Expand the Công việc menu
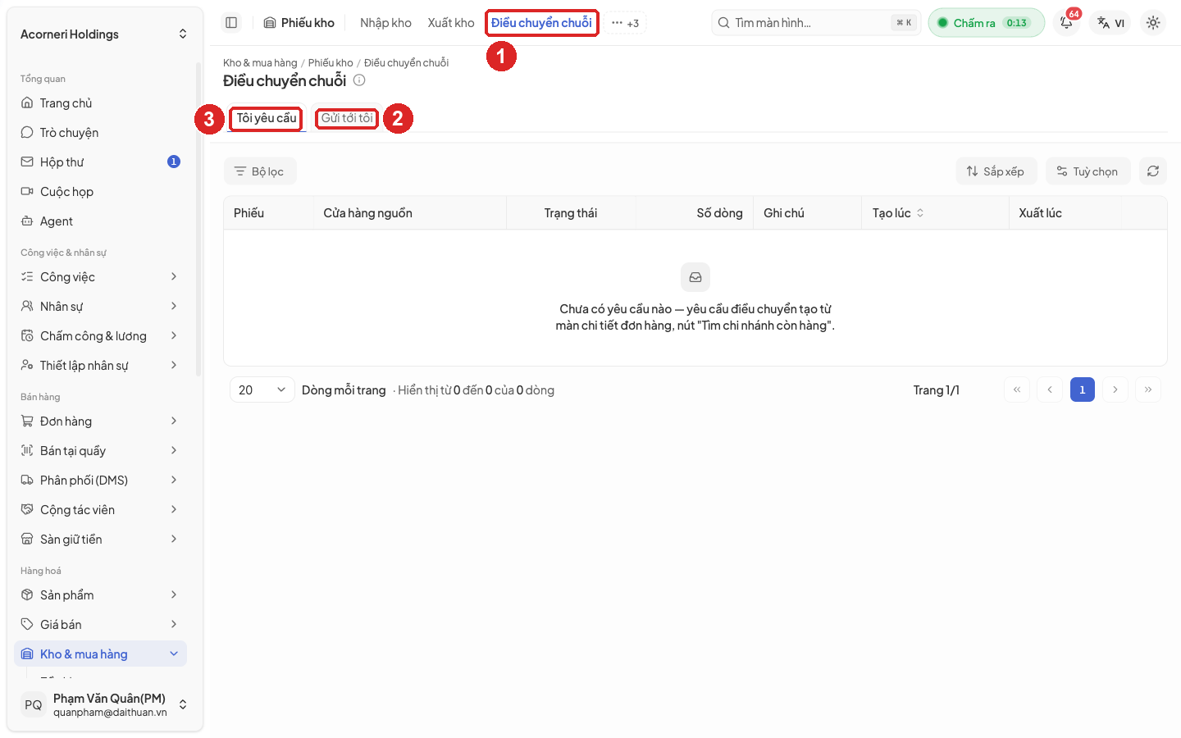Screen dimensions: 1181x738 (101, 277)
